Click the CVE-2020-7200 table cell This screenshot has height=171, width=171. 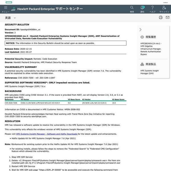point(11,103)
